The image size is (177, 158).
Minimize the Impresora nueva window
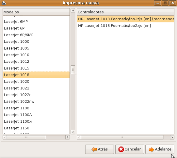pyautogui.click(x=158, y=3)
